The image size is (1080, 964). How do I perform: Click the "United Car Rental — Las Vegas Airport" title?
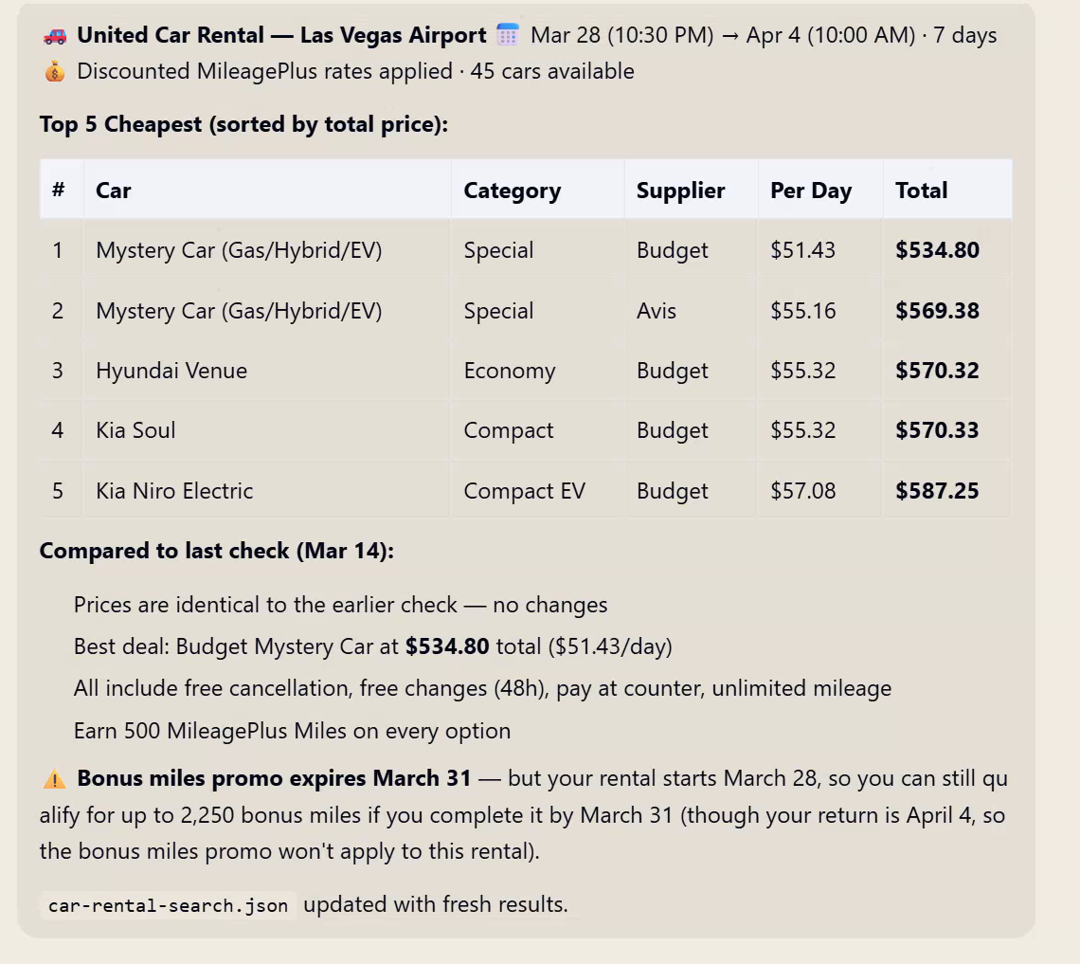[x=281, y=36]
